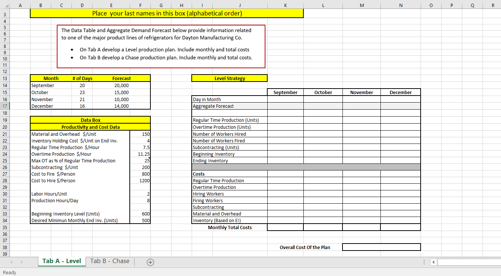Viewport: 501px width, 276px height.
Task: Select column header K
Action: [x=285, y=5]
